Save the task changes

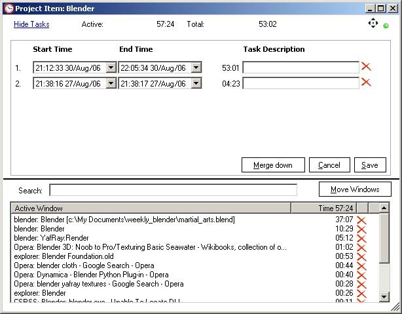point(370,165)
